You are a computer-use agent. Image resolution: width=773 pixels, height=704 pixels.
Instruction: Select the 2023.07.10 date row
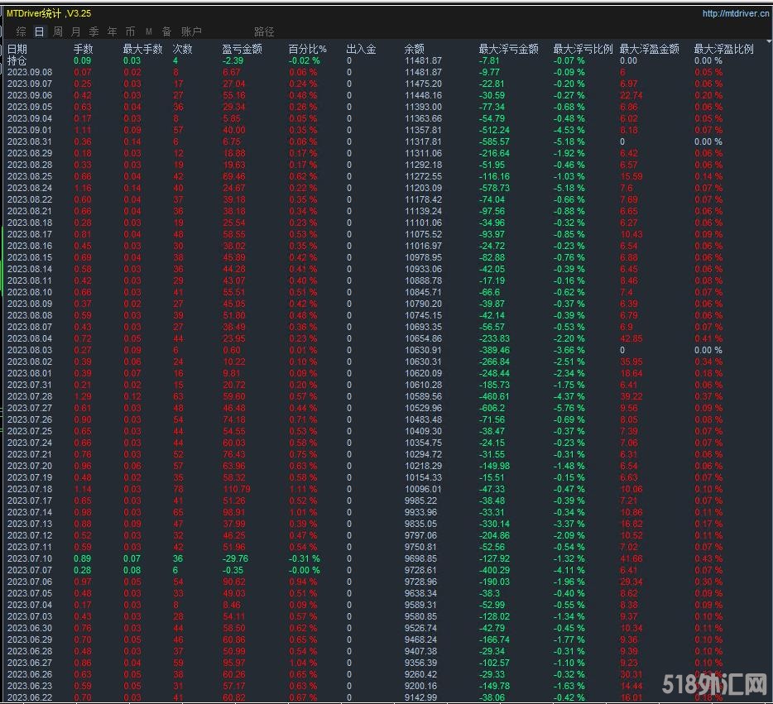pos(30,558)
